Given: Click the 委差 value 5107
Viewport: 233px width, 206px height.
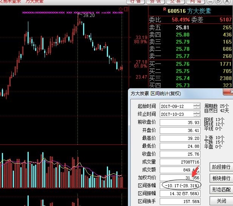Looking at the screenshot, I should click(225, 20).
